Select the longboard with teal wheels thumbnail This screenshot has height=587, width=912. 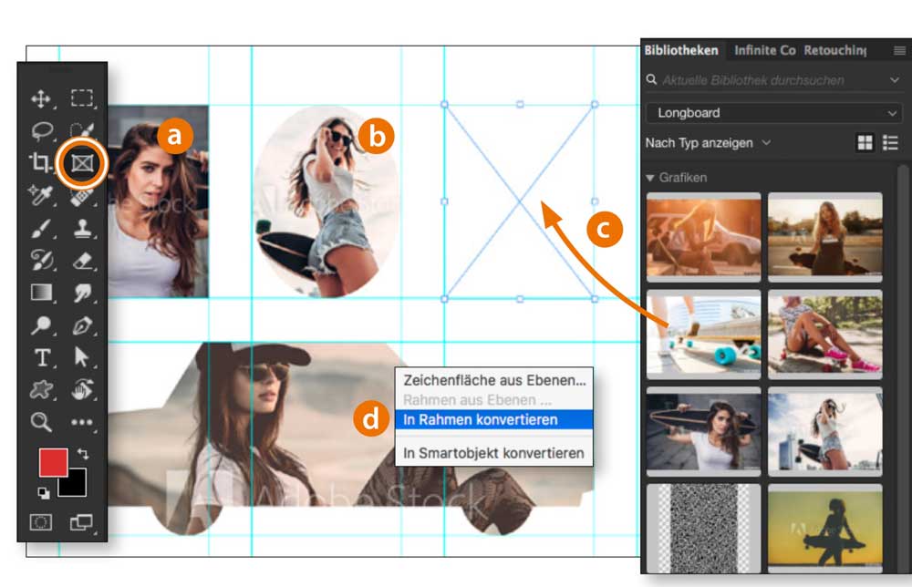704,335
